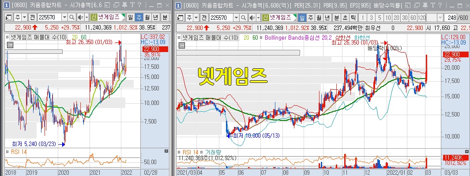Viewport: 470px width, 176px height.
Task: Click green 신 badge in left window
Action: tap(94, 17)
